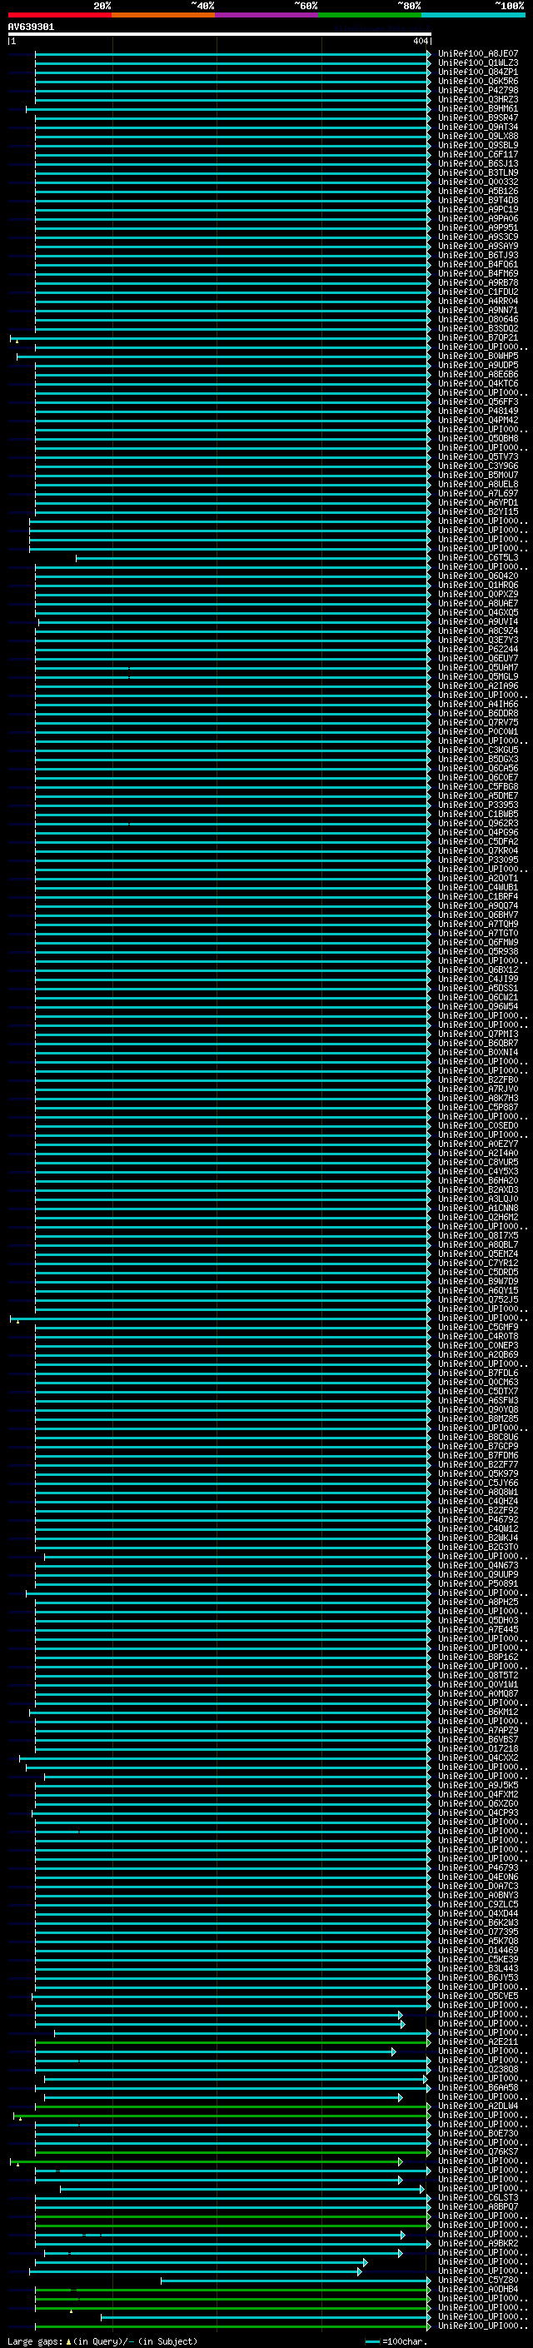
Task: Select hit UniRef100_A9PA06
Action: [x=477, y=219]
